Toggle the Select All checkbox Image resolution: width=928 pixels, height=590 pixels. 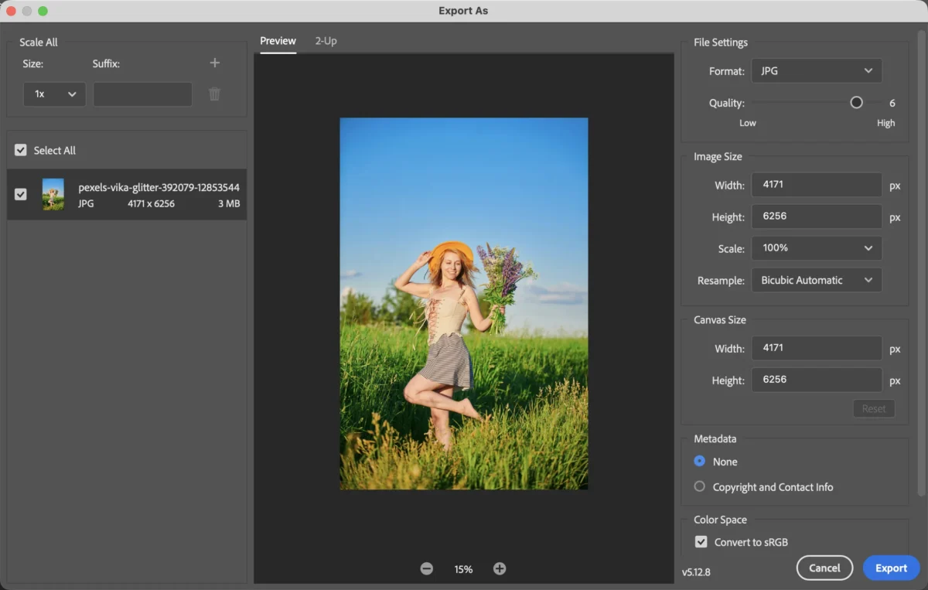(20, 150)
